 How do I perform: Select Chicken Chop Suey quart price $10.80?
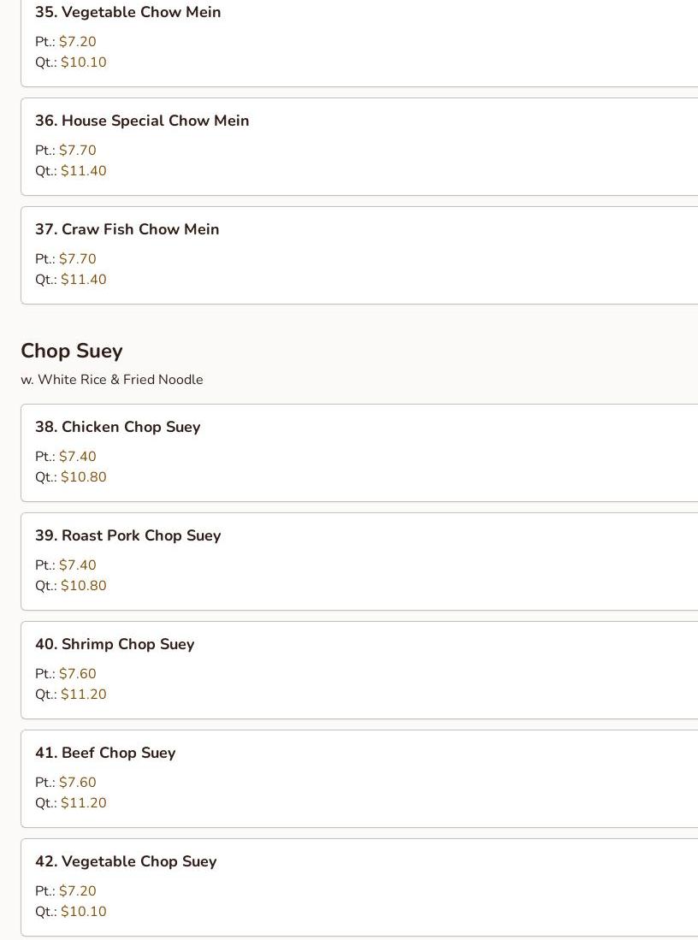point(84,477)
